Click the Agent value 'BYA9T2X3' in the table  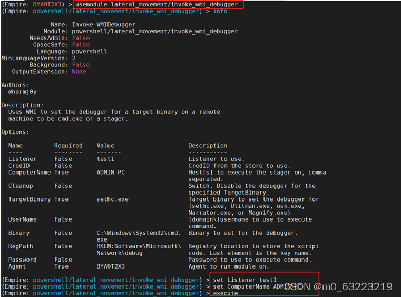click(111, 266)
